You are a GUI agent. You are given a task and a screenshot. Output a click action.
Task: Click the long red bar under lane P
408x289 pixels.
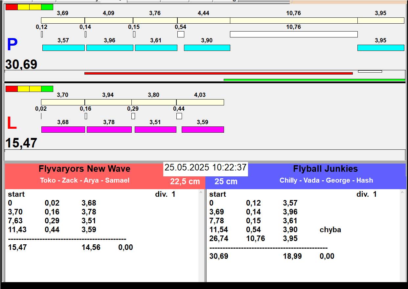click(x=218, y=73)
